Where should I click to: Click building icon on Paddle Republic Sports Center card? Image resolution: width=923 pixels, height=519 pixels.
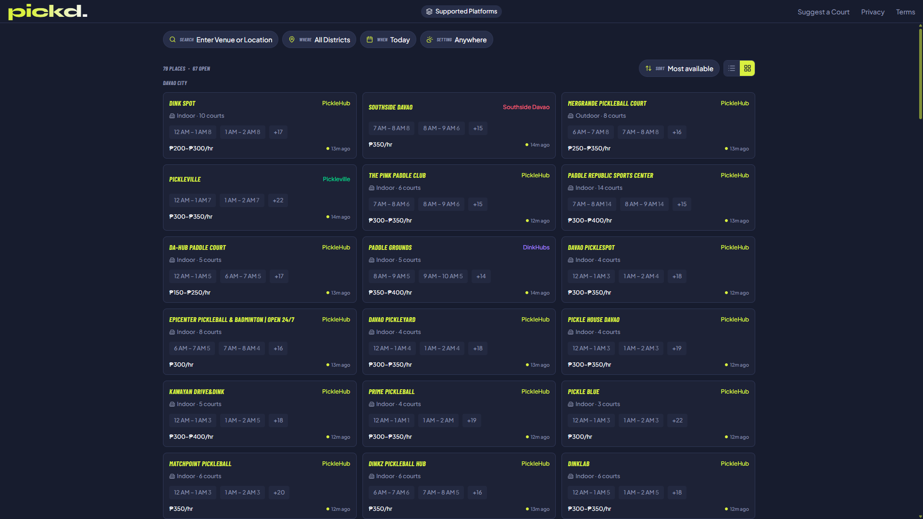tap(571, 188)
